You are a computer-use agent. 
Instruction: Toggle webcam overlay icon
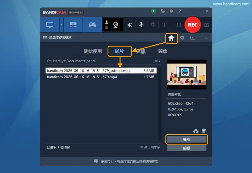(116, 25)
